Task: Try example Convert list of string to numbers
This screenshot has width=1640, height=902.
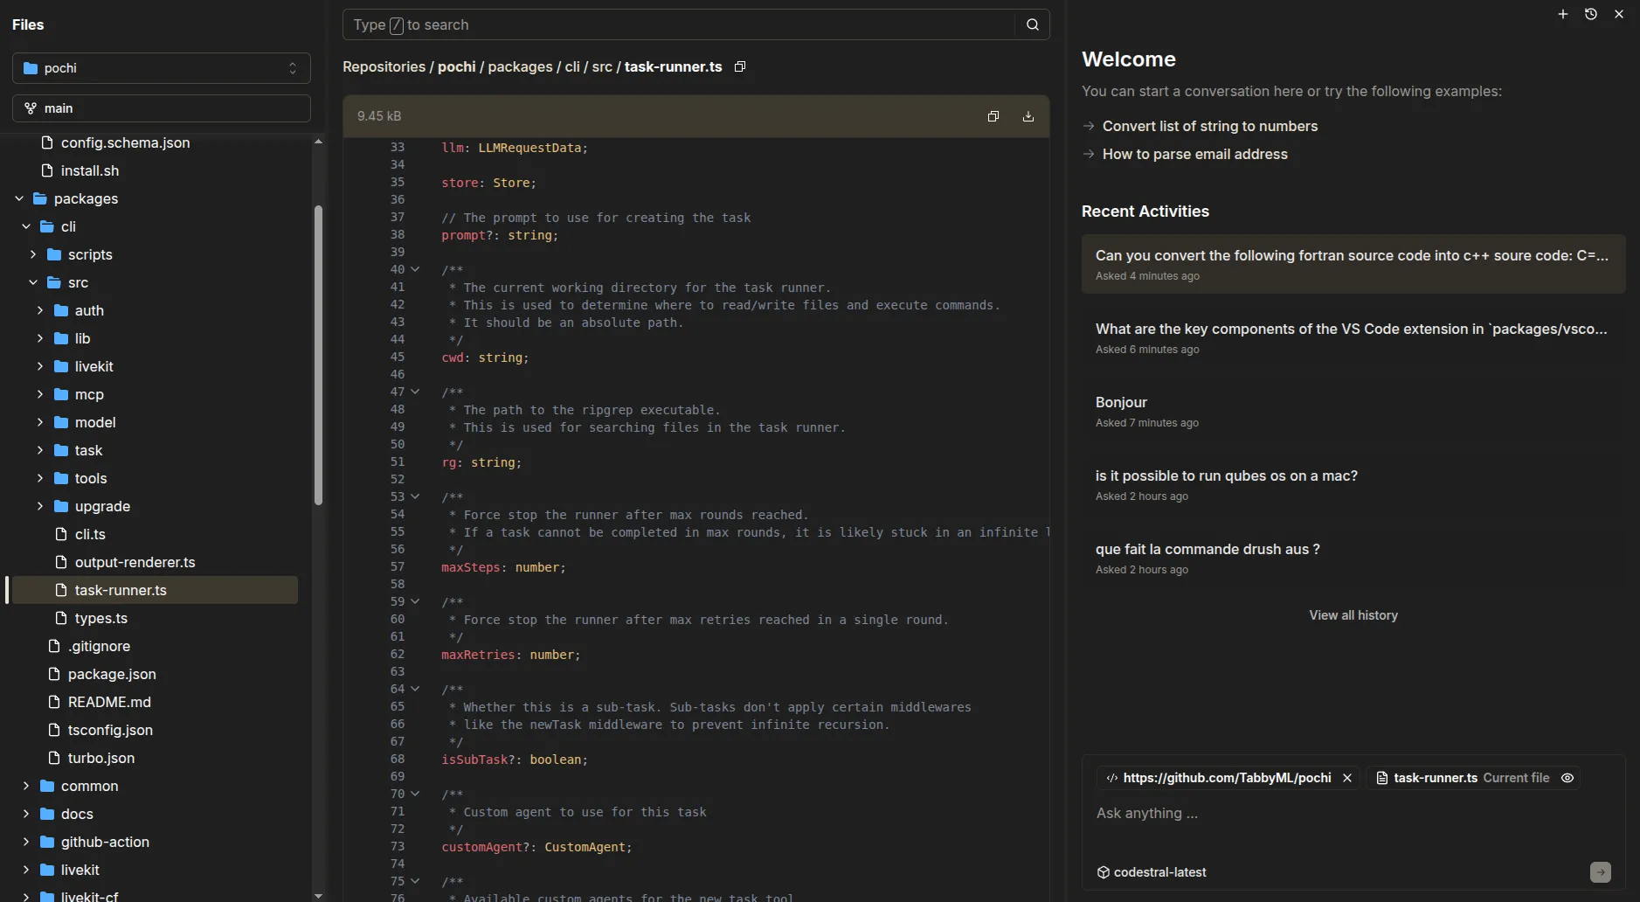Action: tap(1209, 126)
